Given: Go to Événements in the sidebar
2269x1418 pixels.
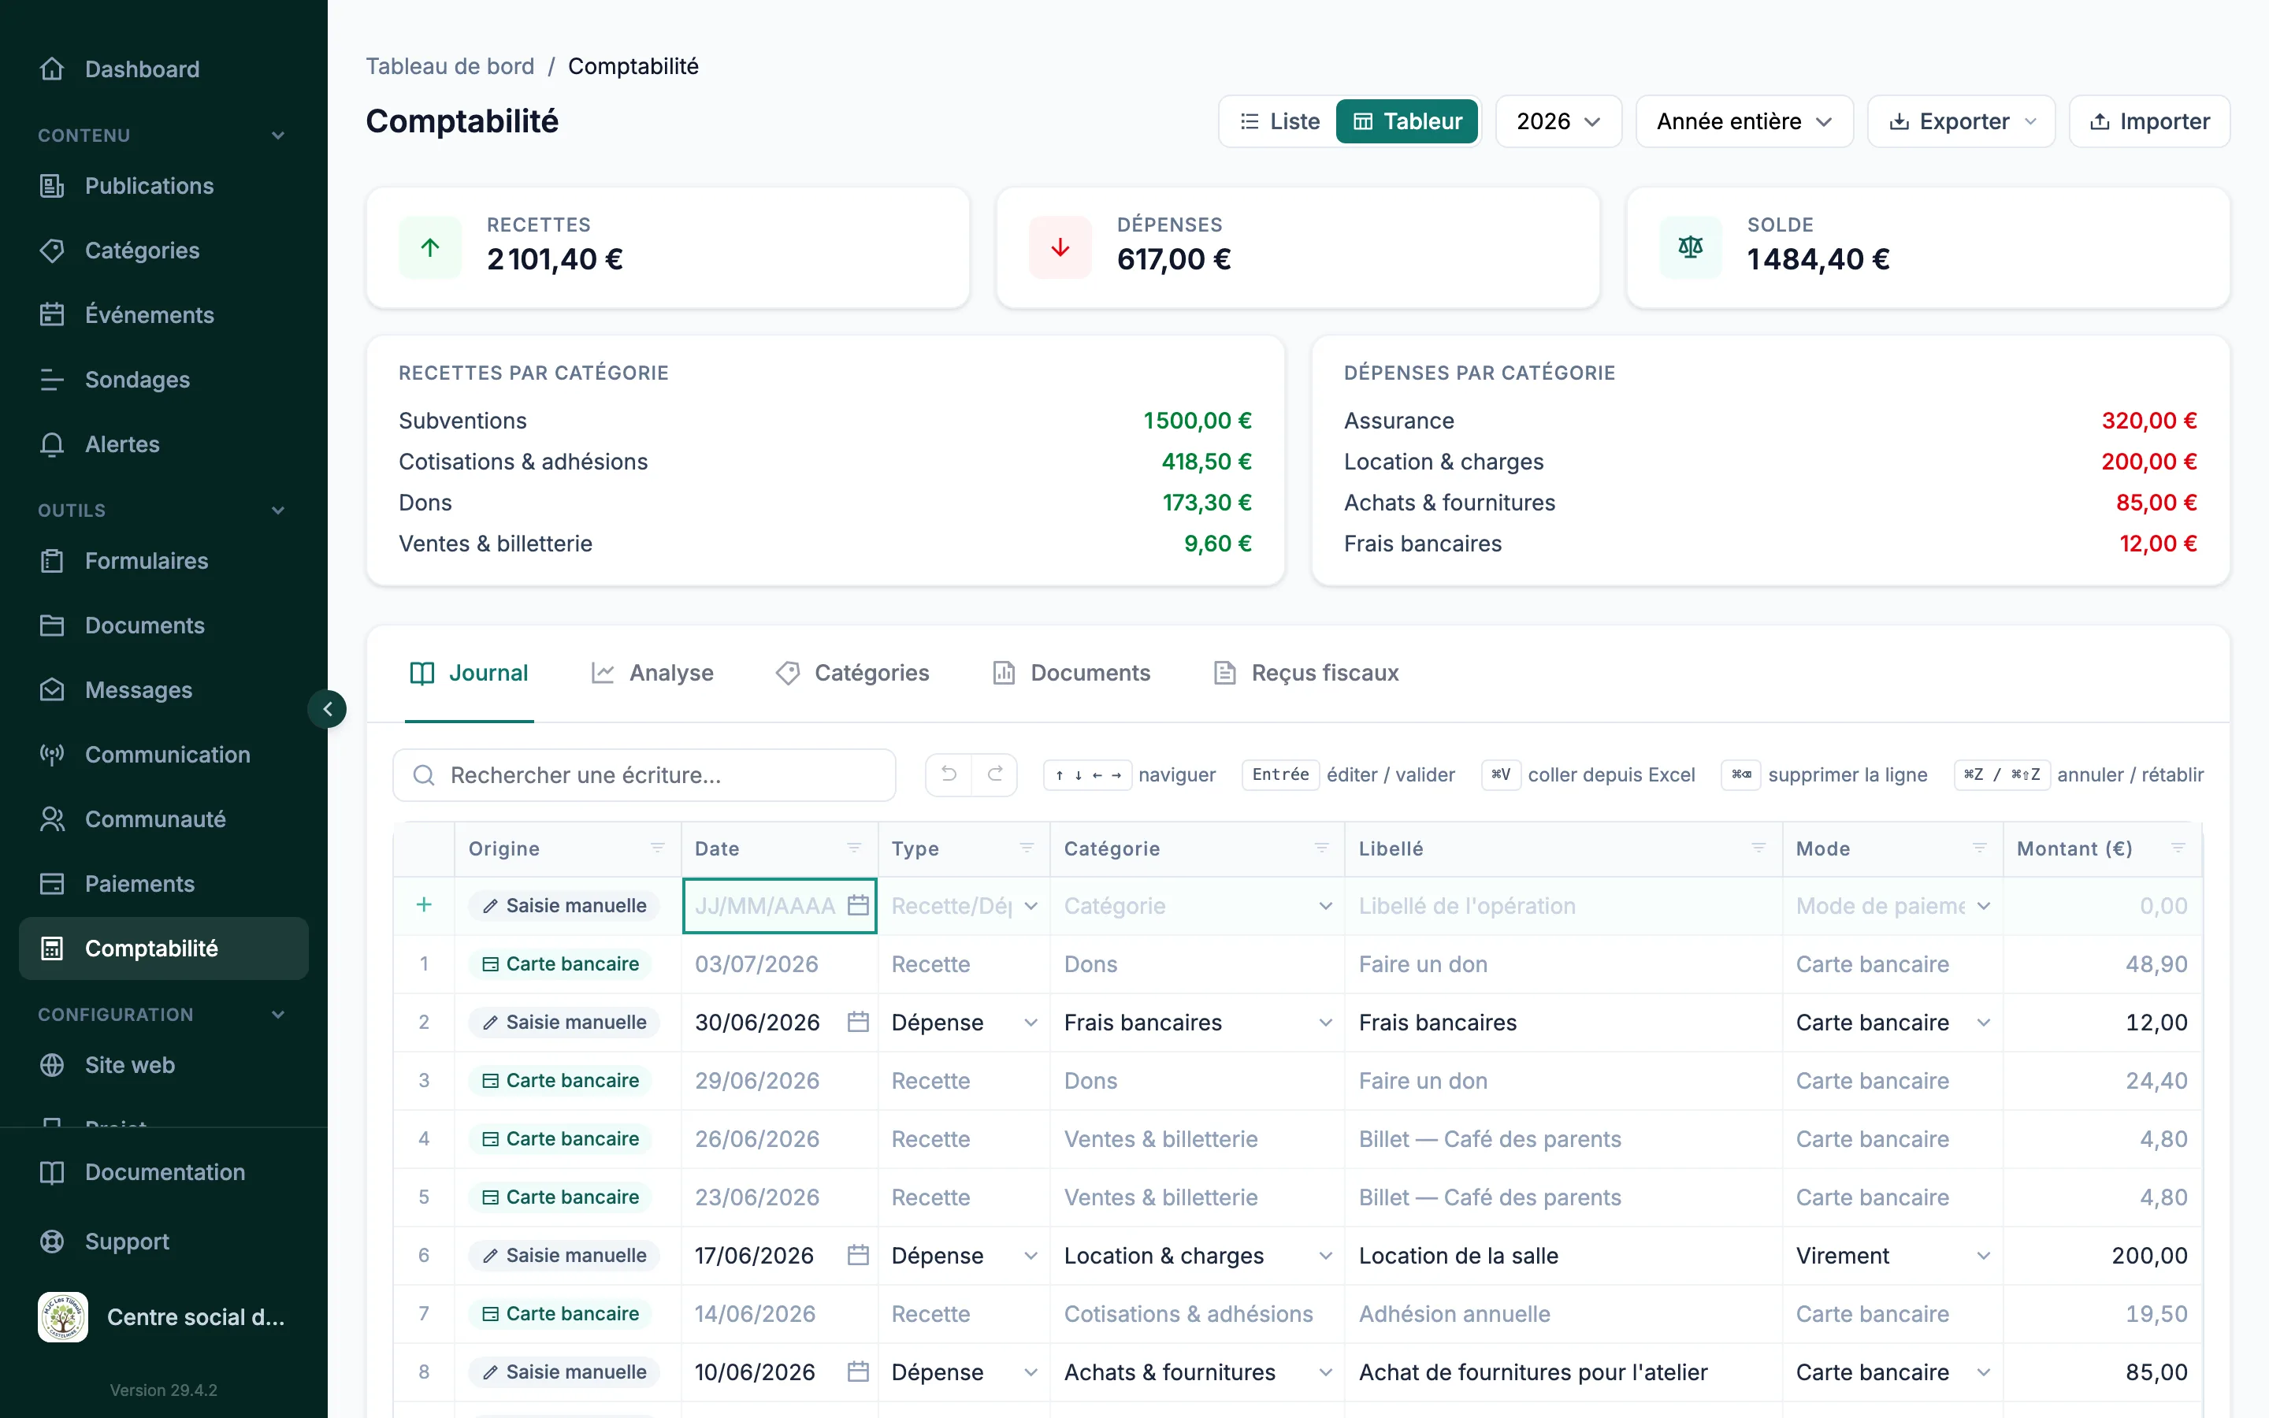Looking at the screenshot, I should point(163,315).
